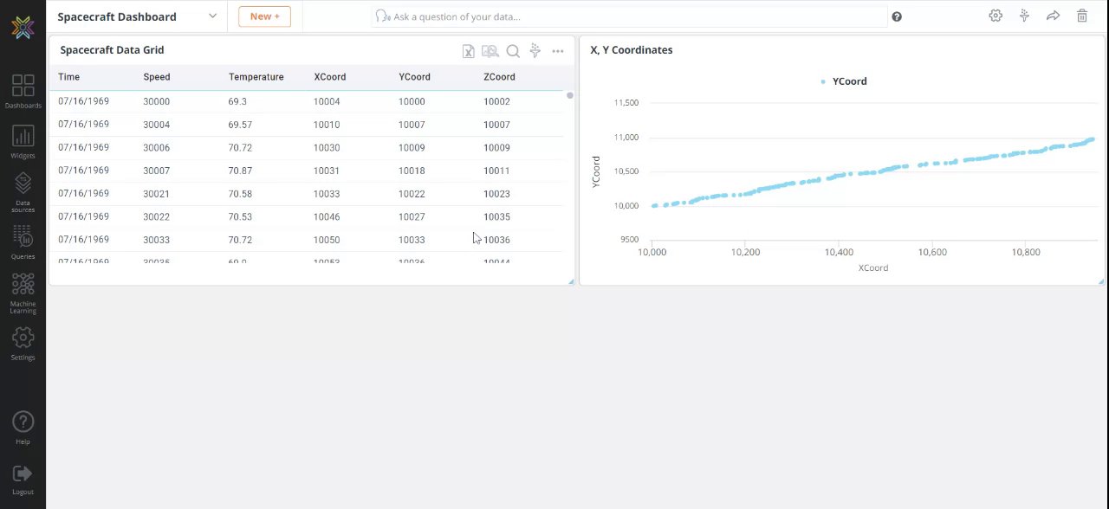Click the XCoord cell 10030
This screenshot has width=1109, height=509.
[327, 148]
